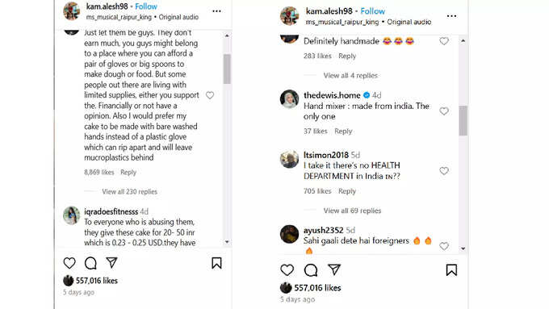
Task: Follow kam.alesh98 in the left panel
Action: coord(146,6)
